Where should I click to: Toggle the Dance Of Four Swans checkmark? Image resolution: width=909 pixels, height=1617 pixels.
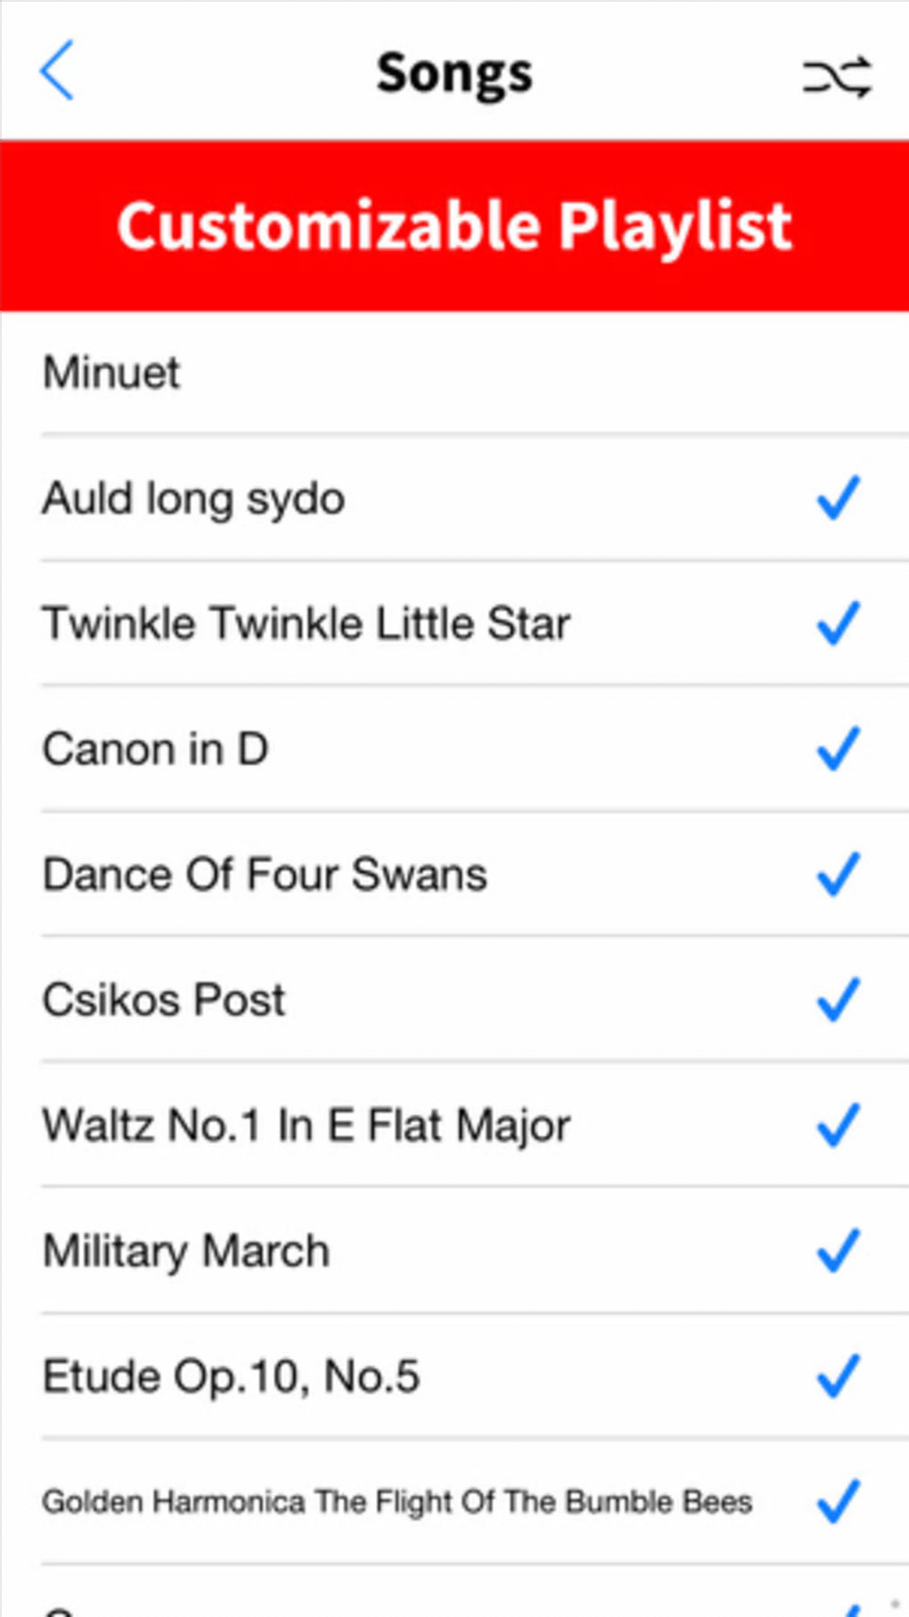838,874
